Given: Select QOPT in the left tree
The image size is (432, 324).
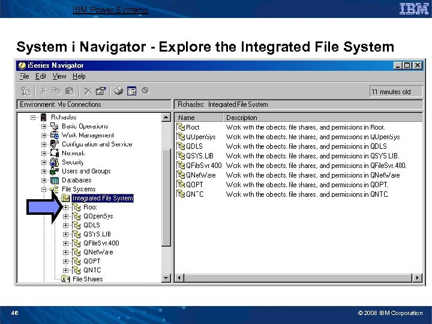Looking at the screenshot, I should coord(92,261).
